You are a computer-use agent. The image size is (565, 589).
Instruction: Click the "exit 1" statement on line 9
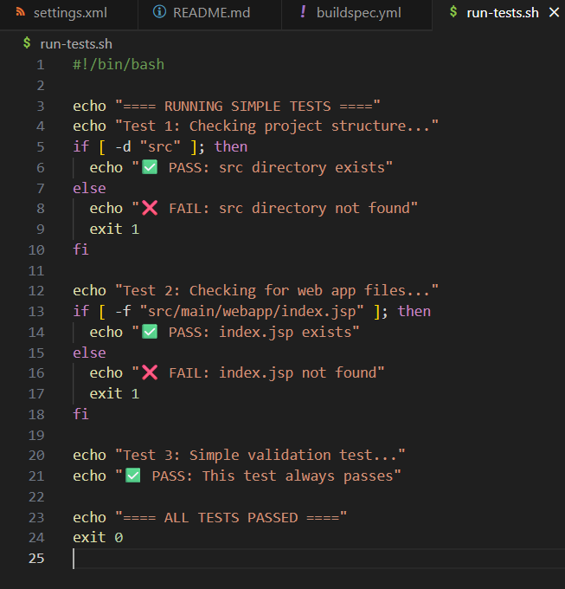coord(114,230)
